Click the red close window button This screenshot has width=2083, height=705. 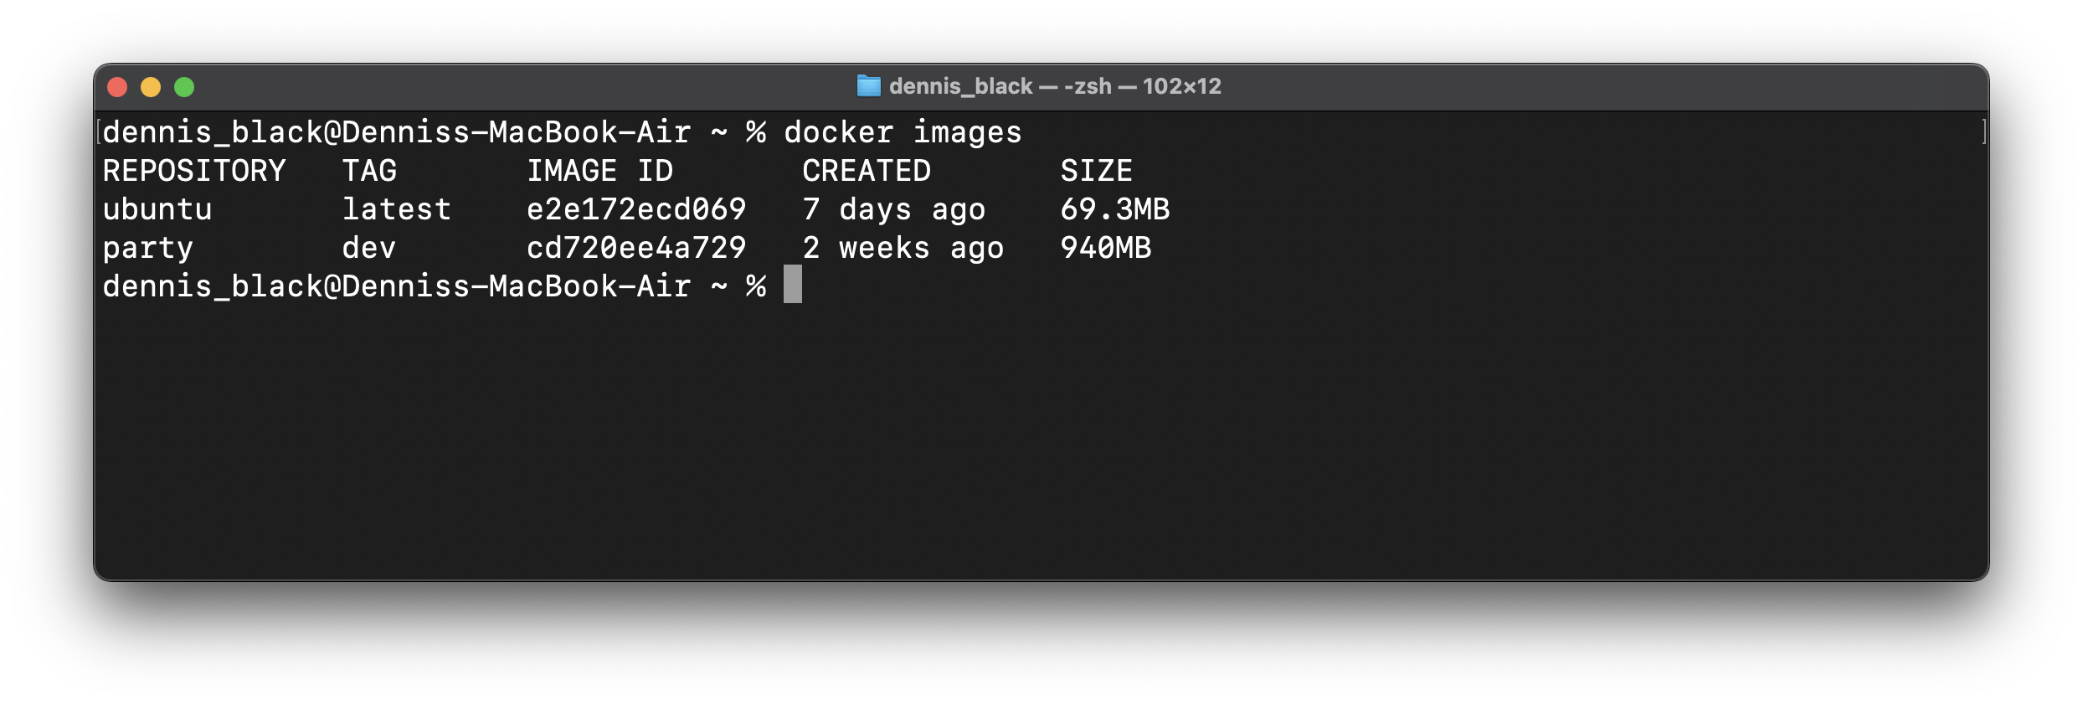coord(117,87)
